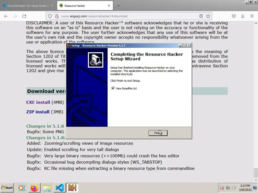
Task: Open the Windows Start menu
Action: pyautogui.click(x=7, y=187)
